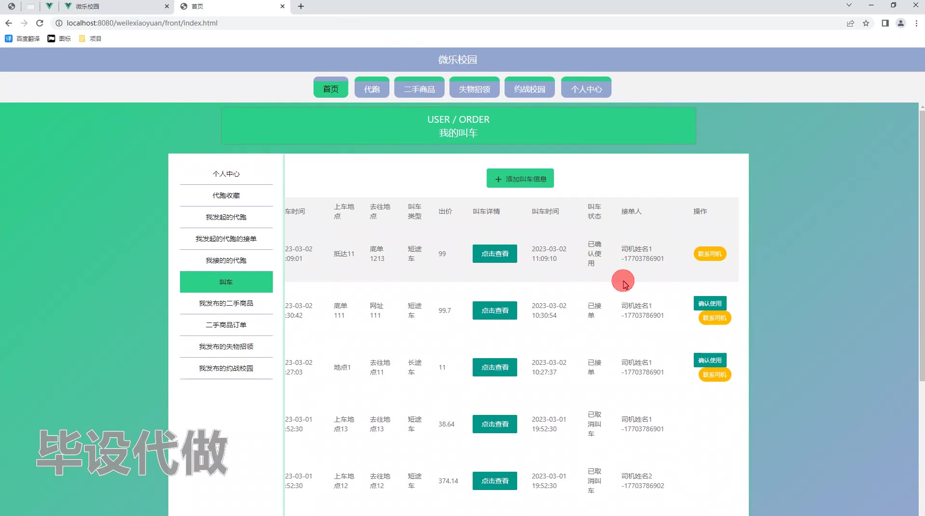Click 确认使用 for the 10:27:37 order

pos(710,360)
